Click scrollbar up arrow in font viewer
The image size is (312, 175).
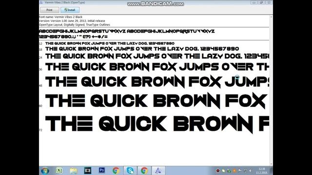pyautogui.click(x=271, y=17)
